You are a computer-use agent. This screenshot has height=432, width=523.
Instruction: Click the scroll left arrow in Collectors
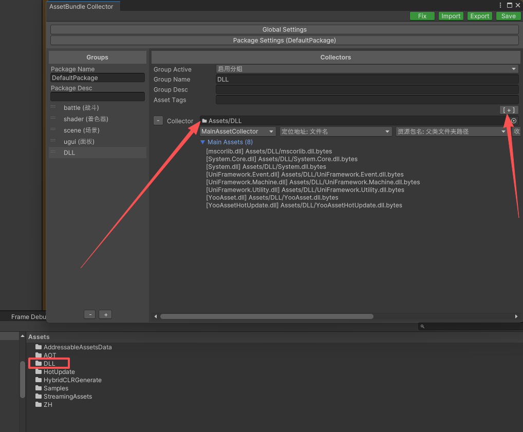point(156,316)
